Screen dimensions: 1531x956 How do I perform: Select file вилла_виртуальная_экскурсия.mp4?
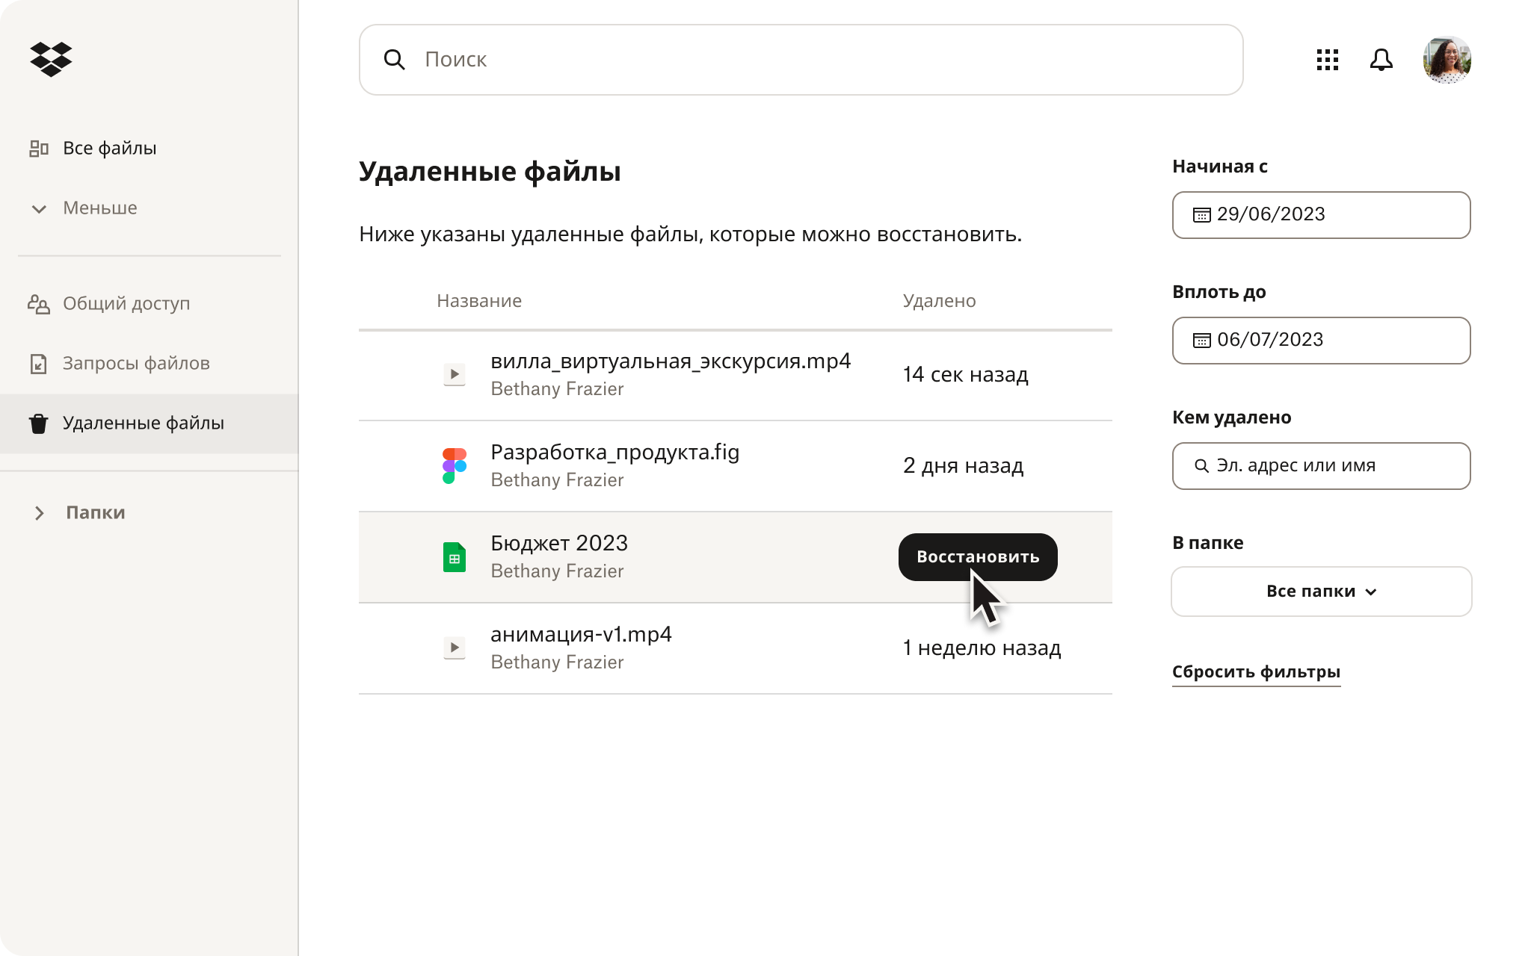671,361
